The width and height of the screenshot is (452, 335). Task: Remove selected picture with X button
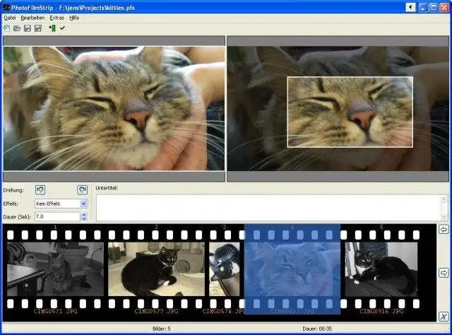click(x=444, y=317)
